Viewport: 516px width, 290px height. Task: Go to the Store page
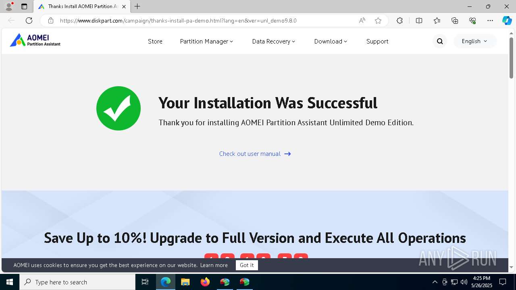click(x=155, y=41)
